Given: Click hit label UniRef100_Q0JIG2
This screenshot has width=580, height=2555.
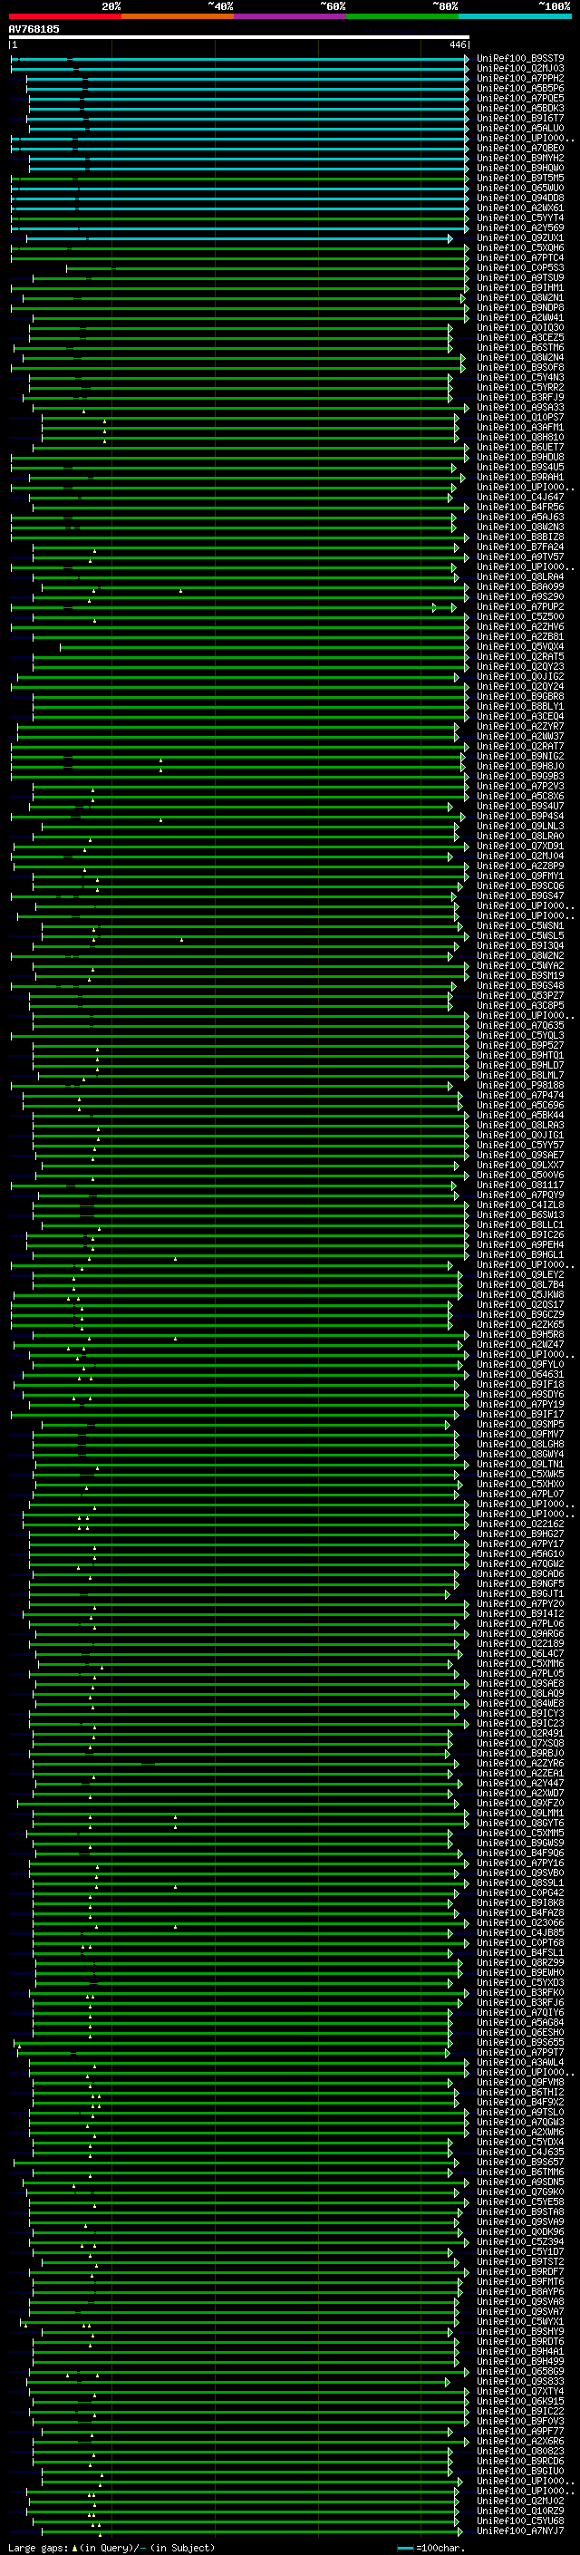Looking at the screenshot, I should (x=520, y=676).
